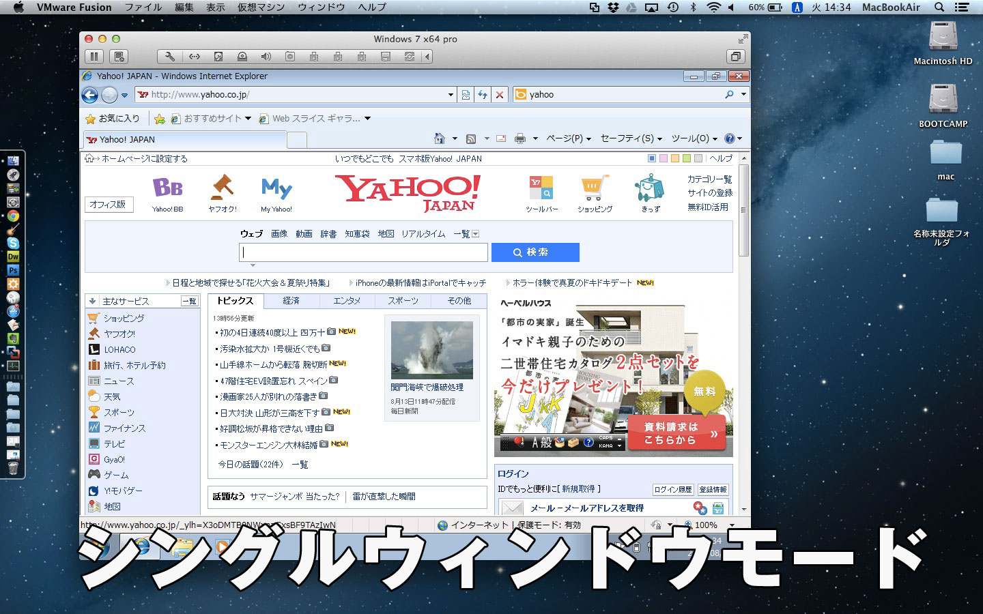Viewport: 983px width, 614px height.
Task: Refresh the page using the IE refresh icon
Action: pos(483,95)
